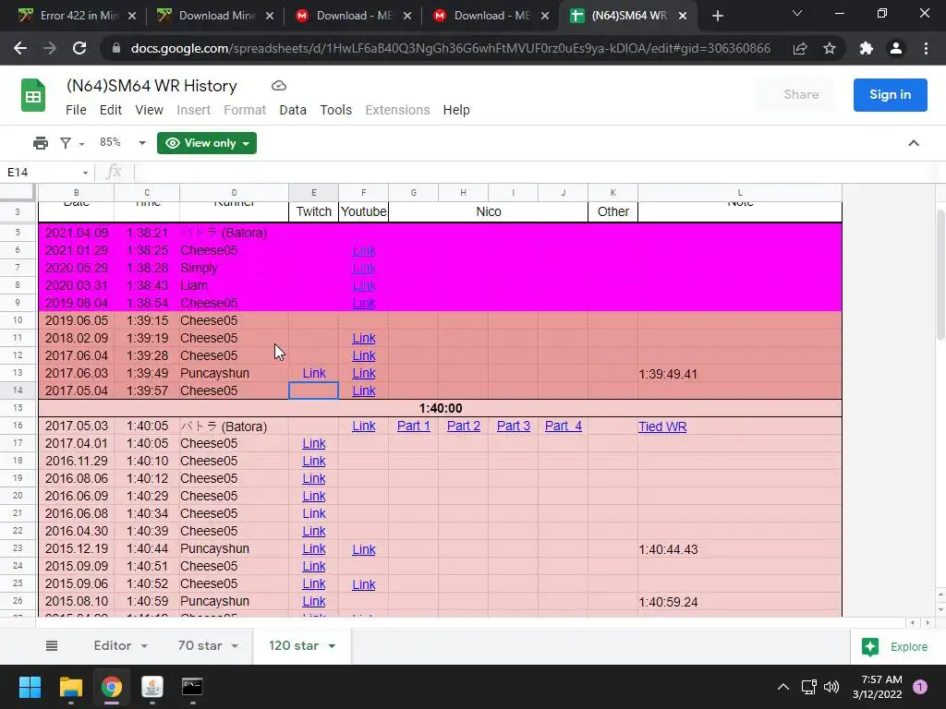The height and width of the screenshot is (709, 946).
Task: Open Twitch link for Puncayshun 1:39:49
Action: 314,373
